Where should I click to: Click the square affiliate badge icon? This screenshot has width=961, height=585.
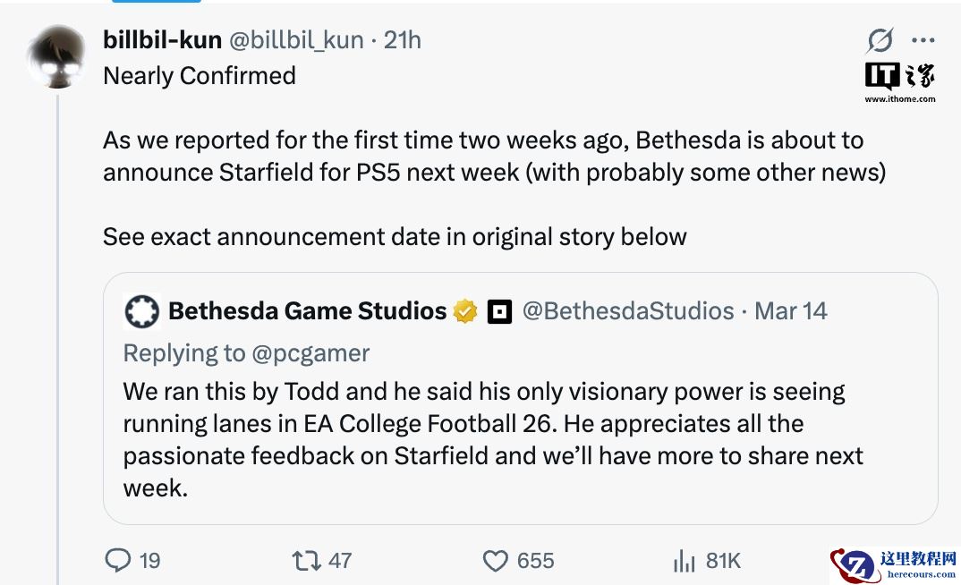click(x=498, y=311)
